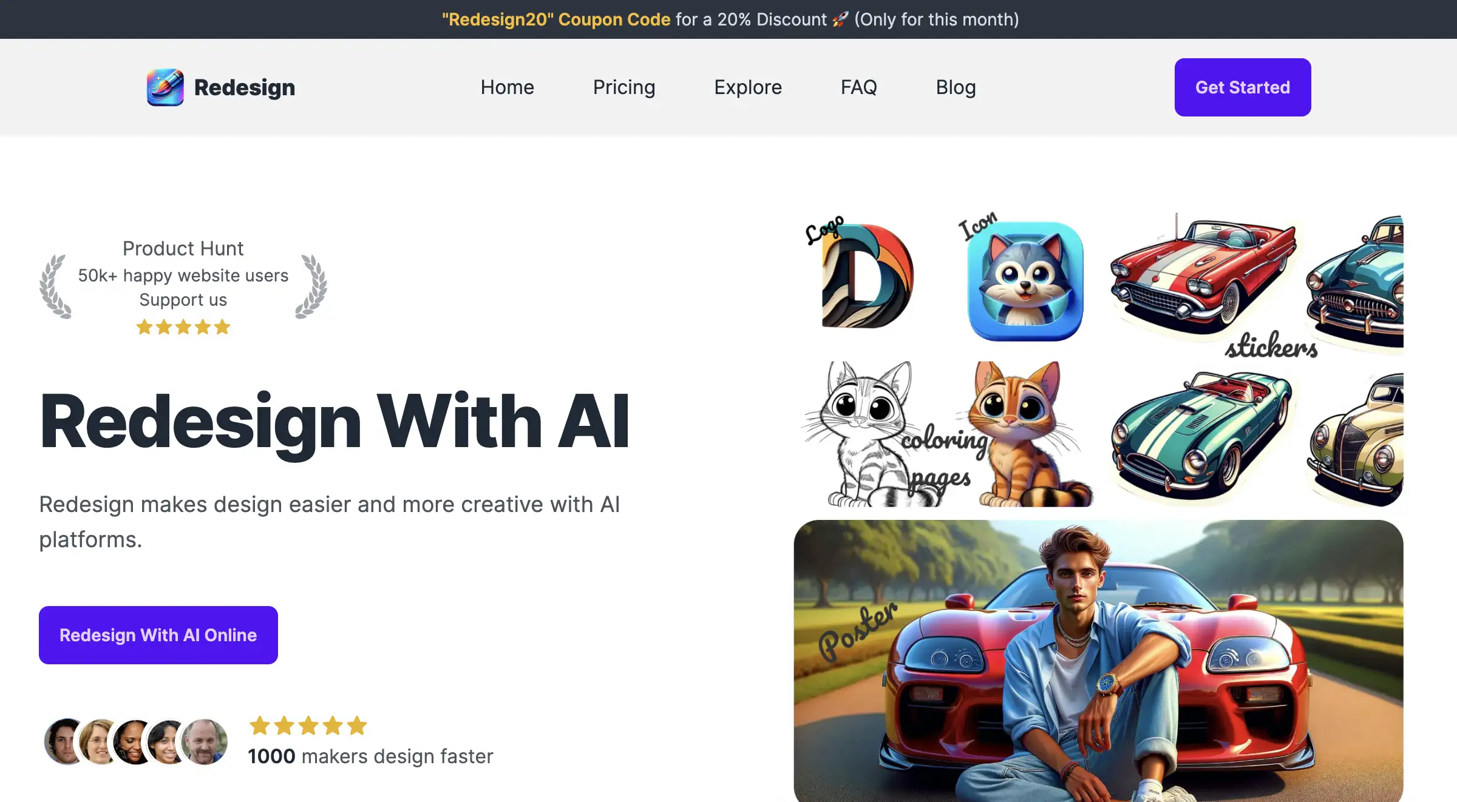
Task: Select the blue cat app icon
Action: point(1025,281)
